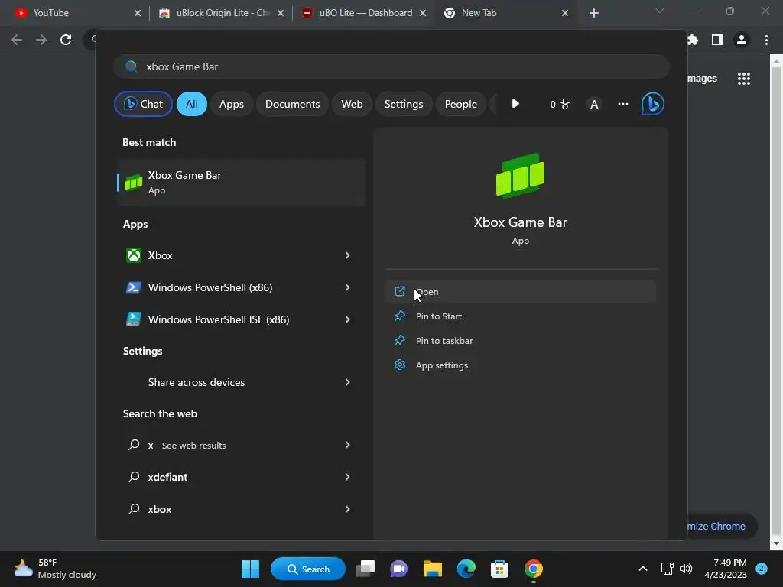Viewport: 783px width, 587px height.
Task: Open Teams Chat on taskbar
Action: (398, 569)
